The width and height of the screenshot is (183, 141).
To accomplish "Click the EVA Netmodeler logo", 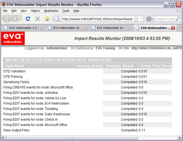I will tap(13, 38).
